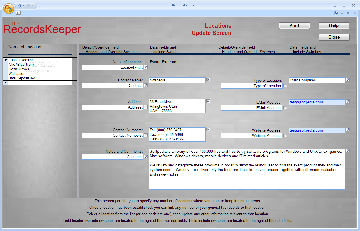Click the Contact override header field
This screenshot has height=231, width=360.
pos(113,86)
